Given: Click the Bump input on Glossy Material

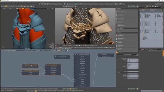Looking at the screenshot, I should pyautogui.click(x=82, y=81).
